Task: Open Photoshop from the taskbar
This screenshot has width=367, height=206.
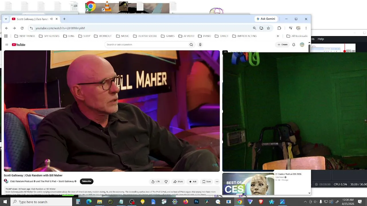Action: [196, 202]
